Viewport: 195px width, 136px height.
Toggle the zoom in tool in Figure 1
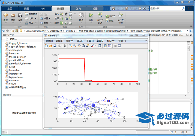tap(71, 46)
